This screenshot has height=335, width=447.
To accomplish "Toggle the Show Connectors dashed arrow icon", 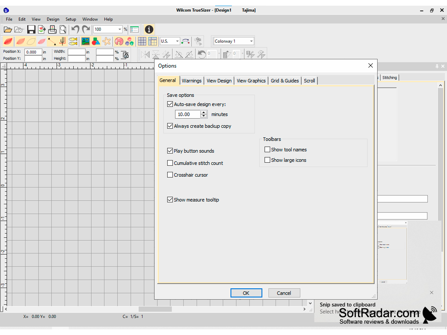I will (52, 41).
